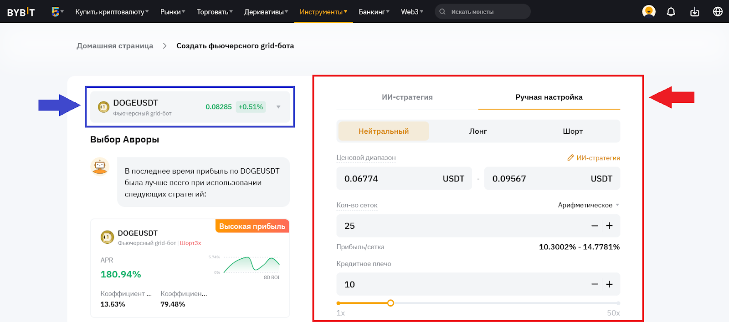
Task: Click the 10.3002% - 14.7781% profit value
Action: (x=579, y=247)
